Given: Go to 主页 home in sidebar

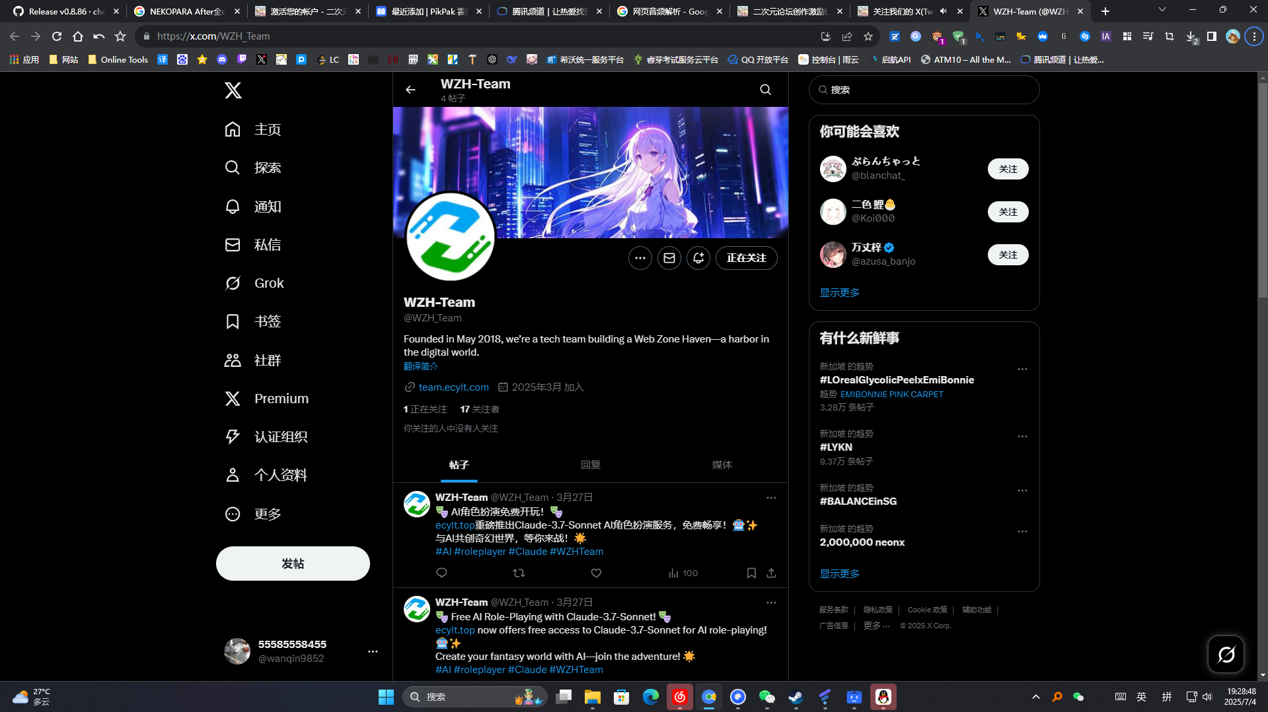Looking at the screenshot, I should pos(254,129).
